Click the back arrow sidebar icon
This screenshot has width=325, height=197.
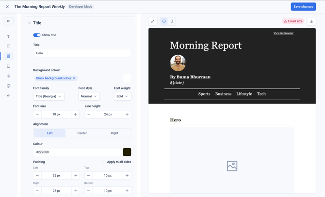coord(9,96)
